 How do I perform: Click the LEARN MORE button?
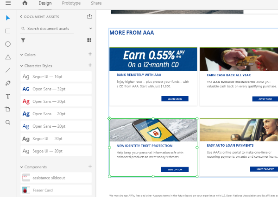tap(175, 99)
